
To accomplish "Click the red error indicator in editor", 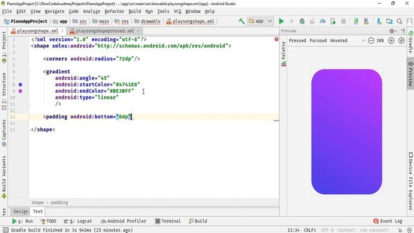I will coord(276,39).
